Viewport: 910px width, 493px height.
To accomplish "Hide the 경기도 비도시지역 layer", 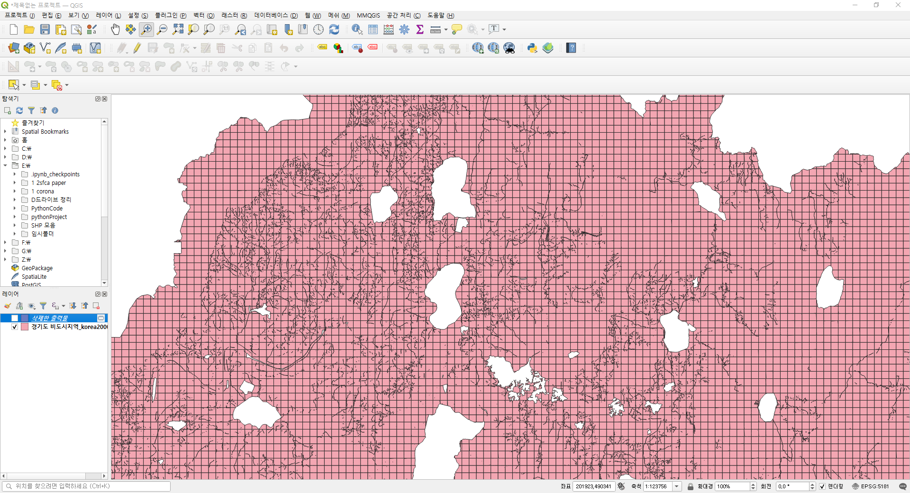I will point(15,327).
